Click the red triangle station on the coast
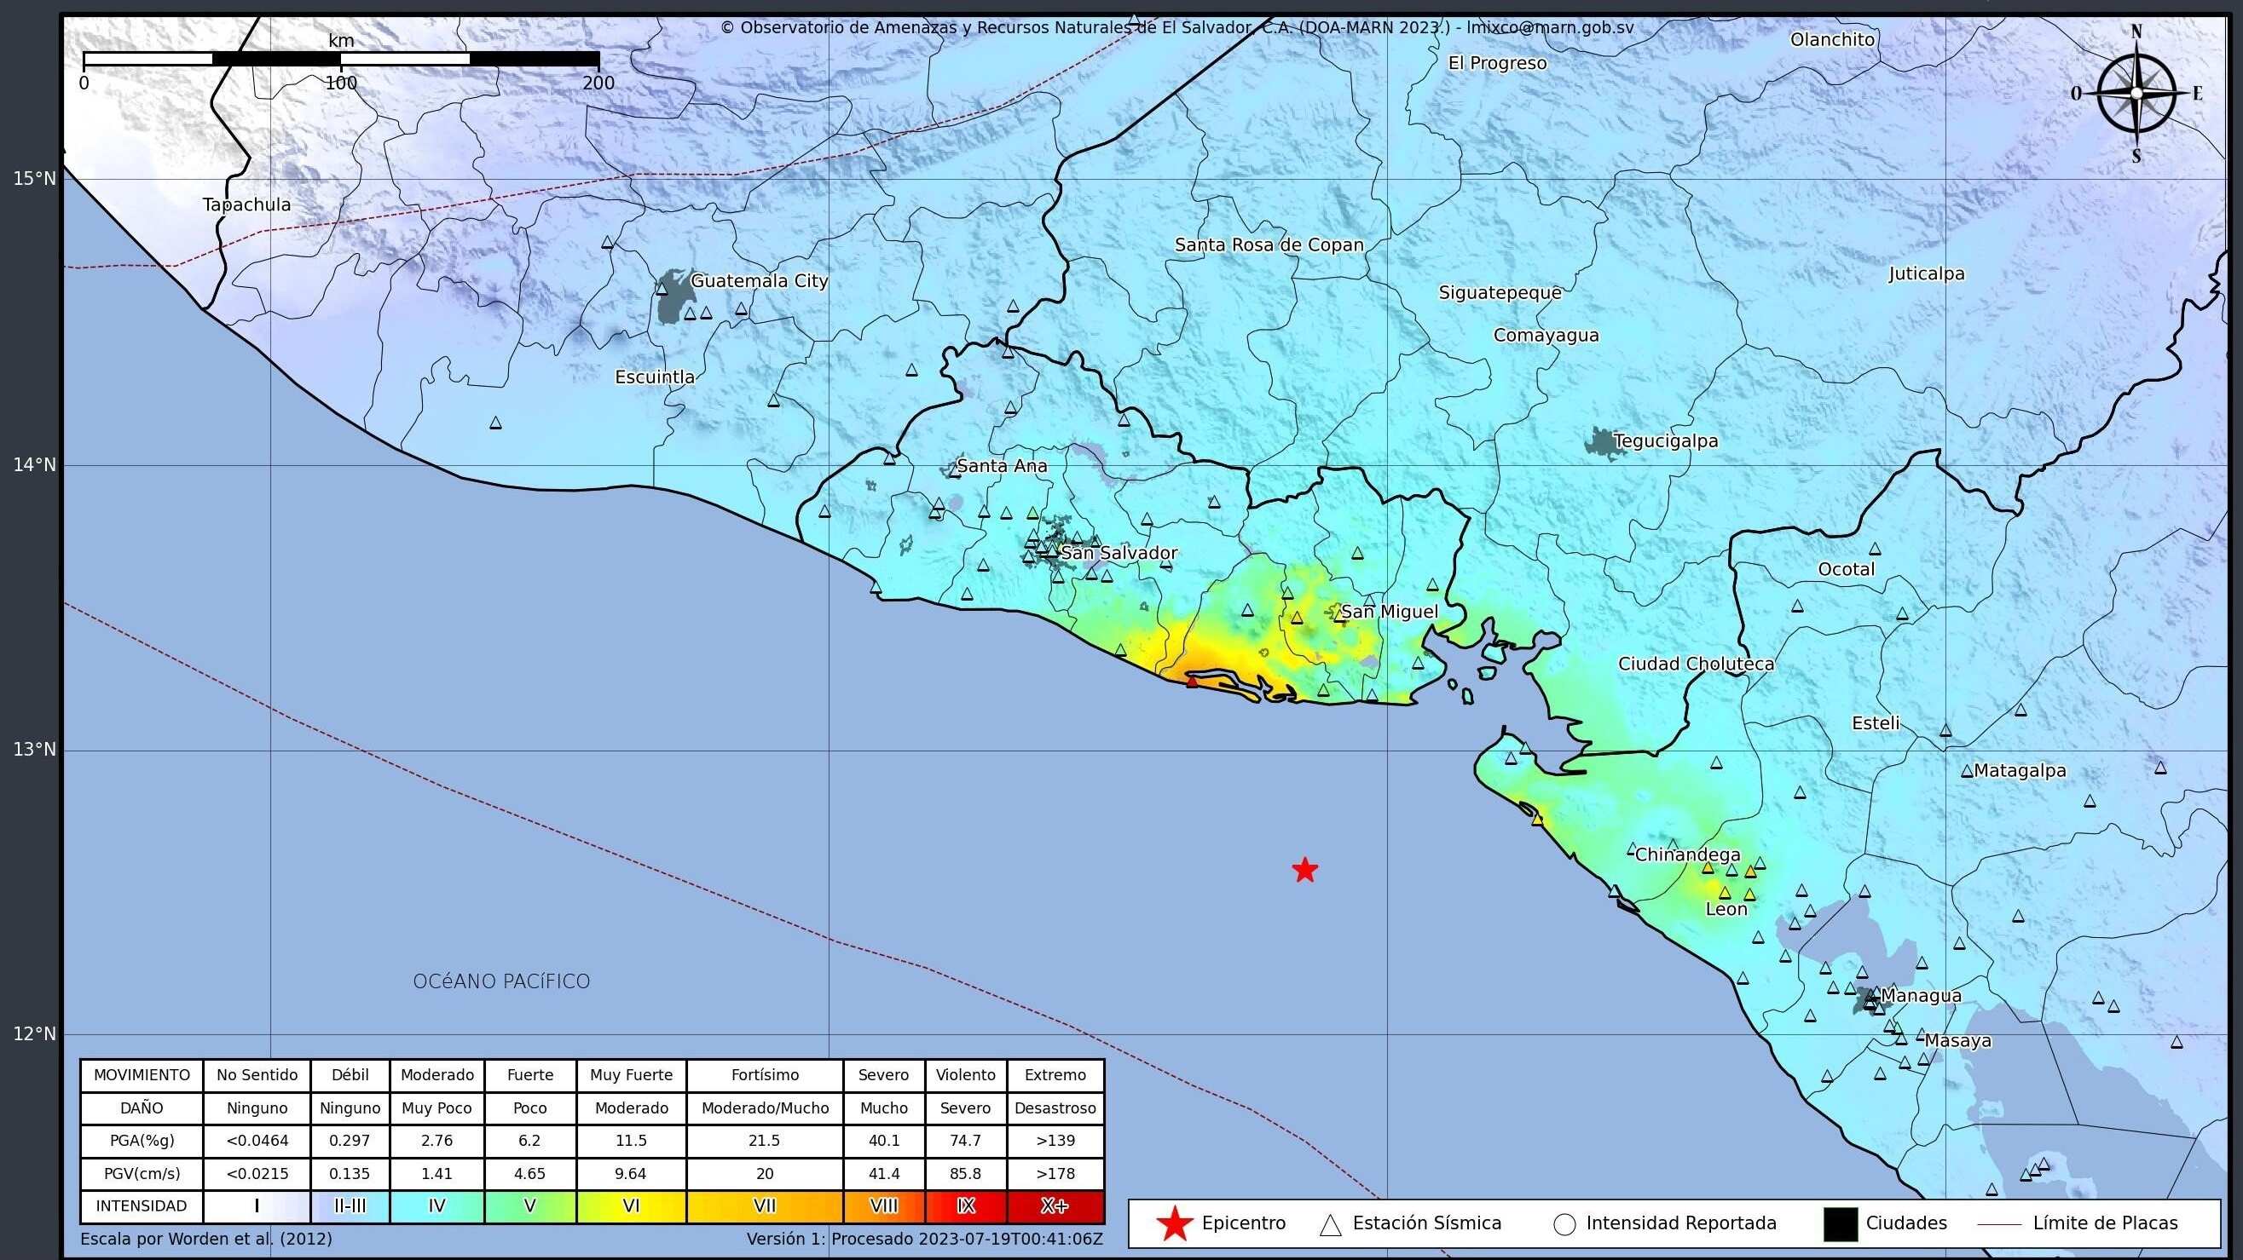Viewport: 2243px width, 1260px height. [x=1192, y=682]
